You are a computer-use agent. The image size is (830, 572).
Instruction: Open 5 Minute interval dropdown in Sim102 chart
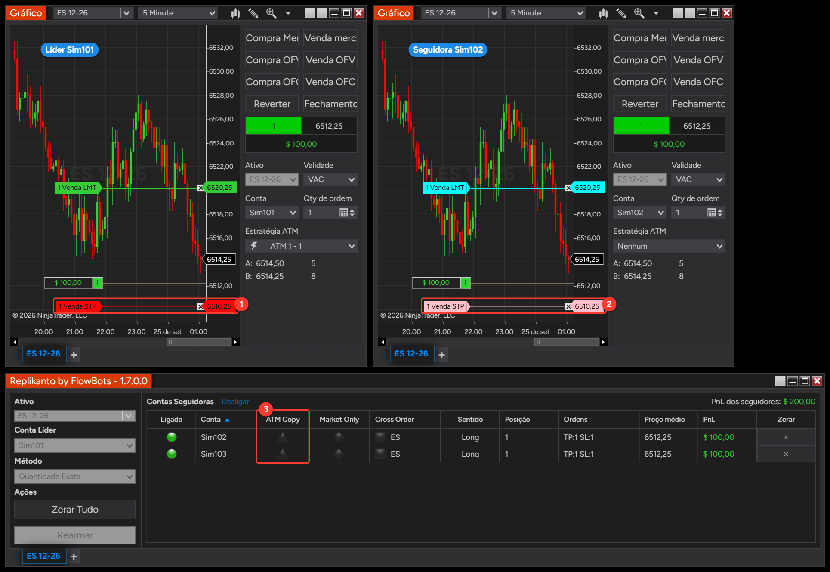click(x=547, y=13)
